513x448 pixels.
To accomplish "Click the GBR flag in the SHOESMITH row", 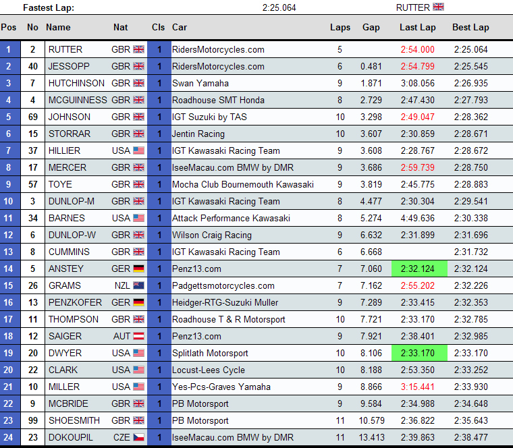I will tap(139, 420).
